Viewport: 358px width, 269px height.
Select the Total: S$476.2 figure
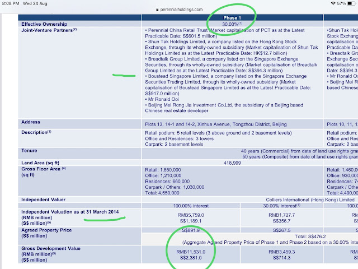click(310, 236)
